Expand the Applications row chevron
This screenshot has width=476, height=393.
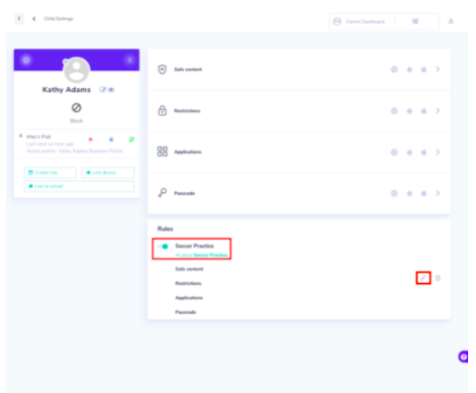click(437, 152)
